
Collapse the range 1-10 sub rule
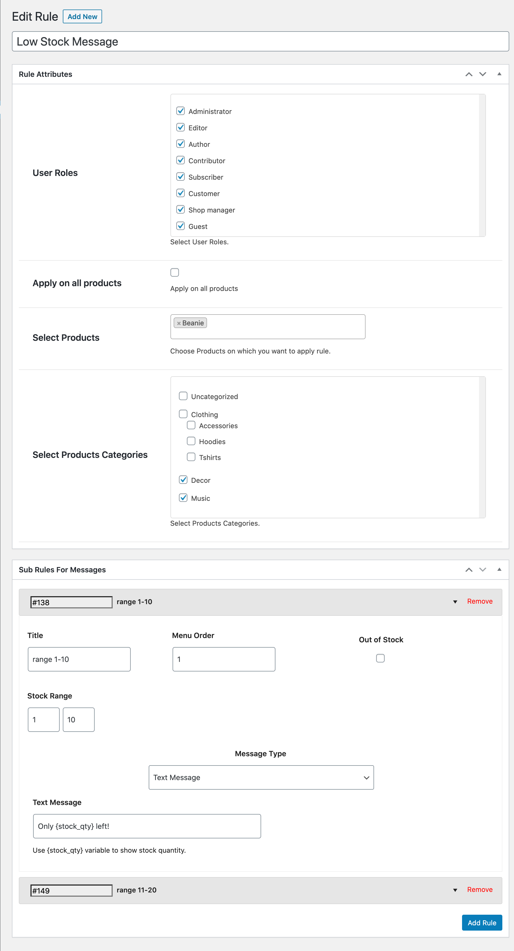click(x=455, y=602)
